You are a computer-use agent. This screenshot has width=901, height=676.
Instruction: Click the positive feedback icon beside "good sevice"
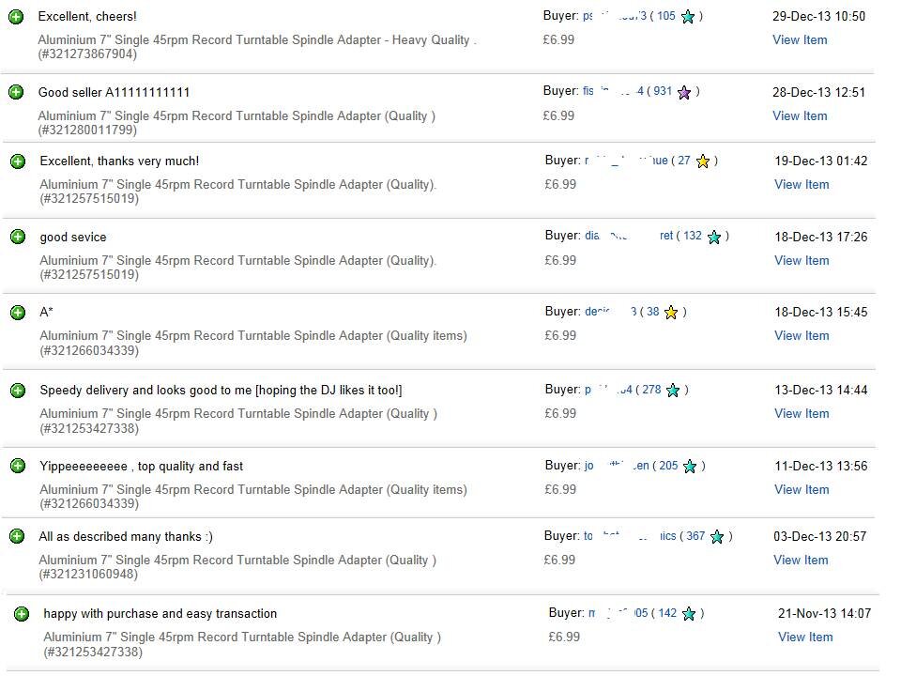pos(18,237)
